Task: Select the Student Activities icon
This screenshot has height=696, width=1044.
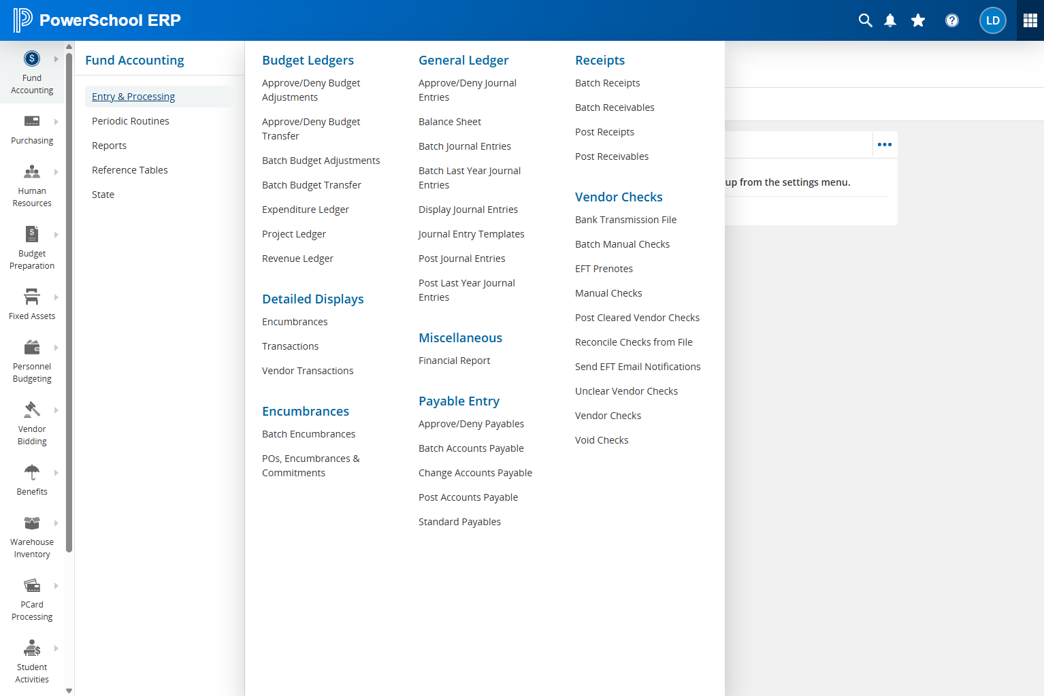Action: (32, 648)
